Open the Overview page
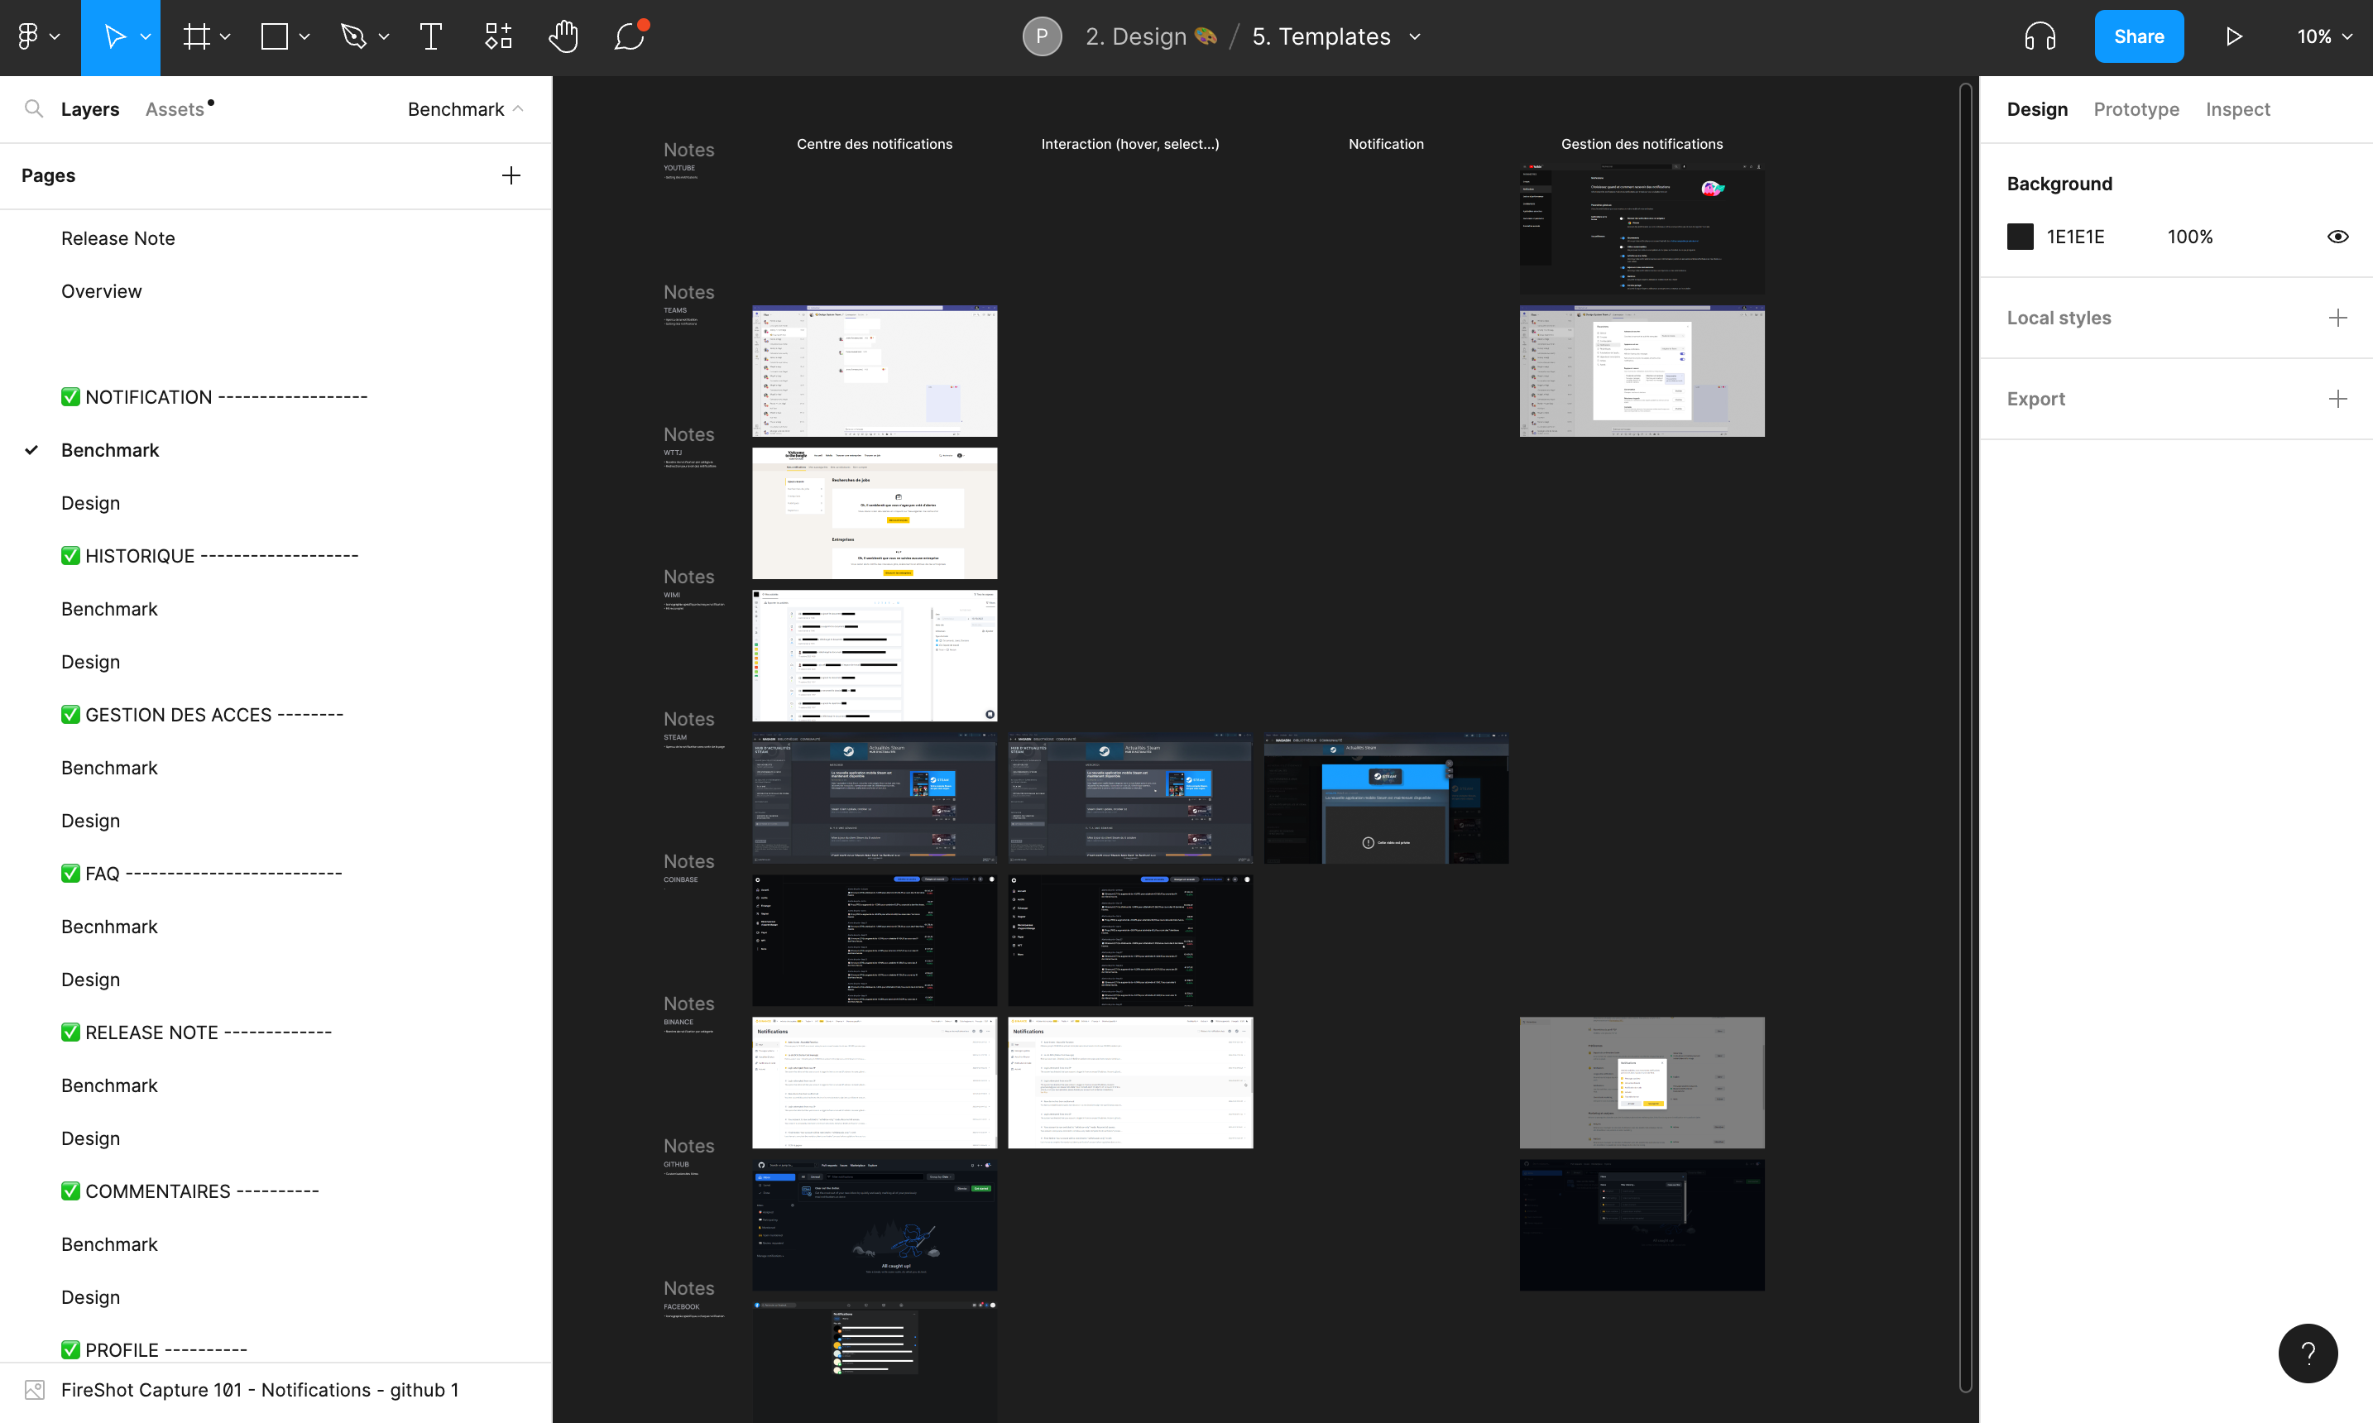The image size is (2373, 1423). coord(101,291)
